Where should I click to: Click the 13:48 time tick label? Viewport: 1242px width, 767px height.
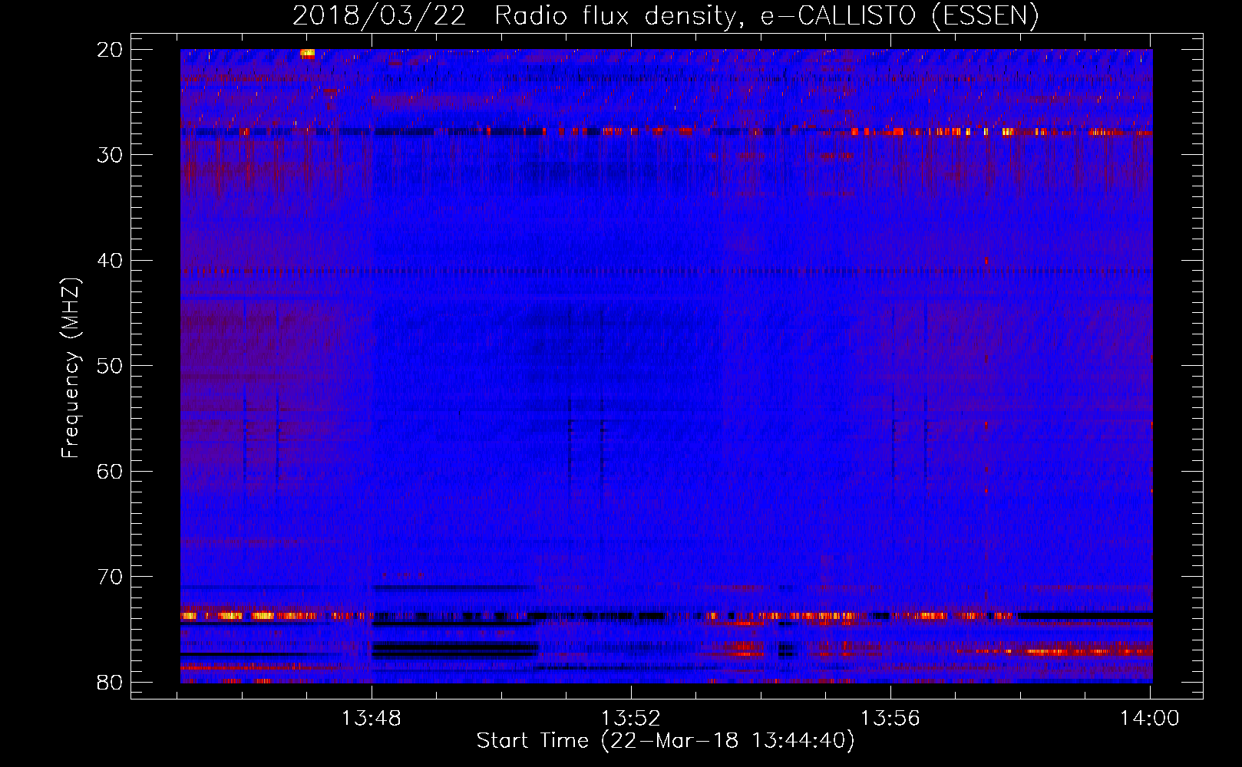click(x=372, y=719)
